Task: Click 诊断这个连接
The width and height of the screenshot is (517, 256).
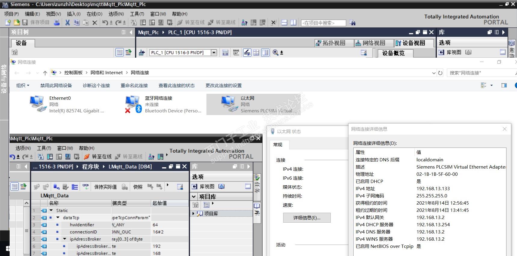Action: 96,85
